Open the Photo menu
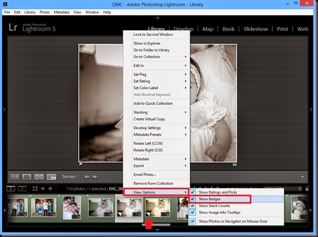 [x=44, y=12]
